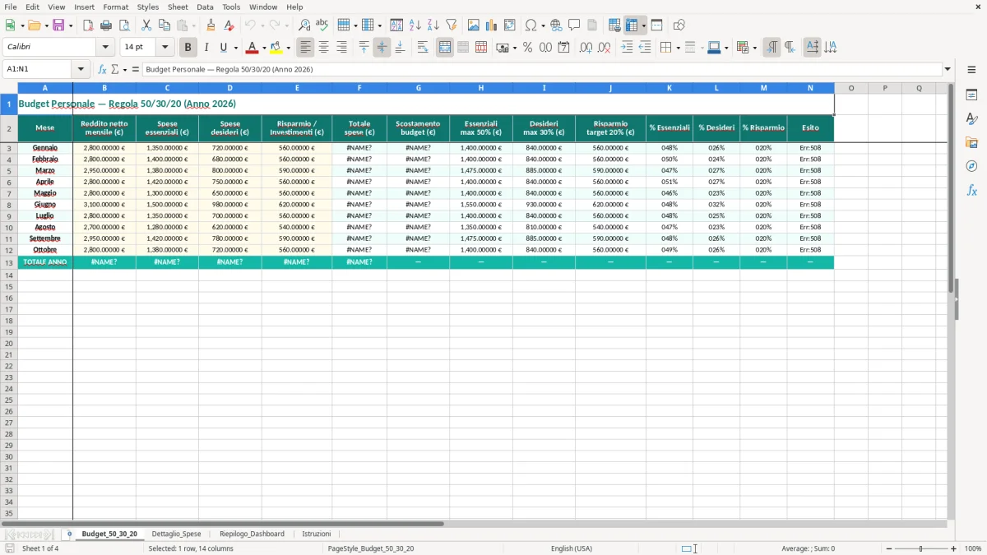Insert a pivot table icon
Image resolution: width=987 pixels, height=555 pixels.
[x=510, y=25]
